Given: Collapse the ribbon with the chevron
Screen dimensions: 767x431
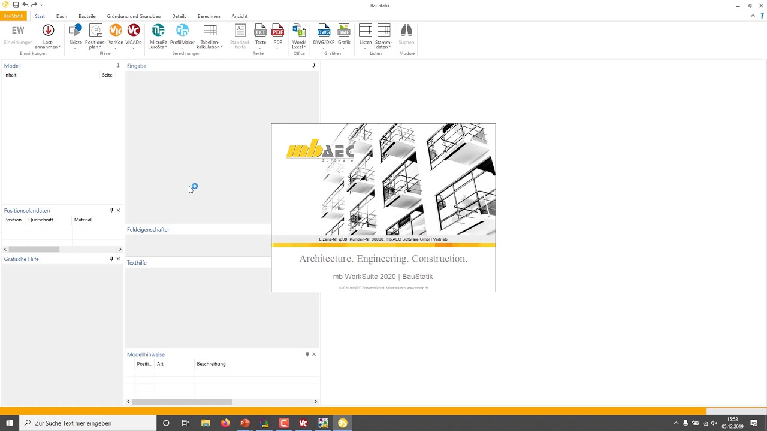Looking at the screenshot, I should 753,16.
